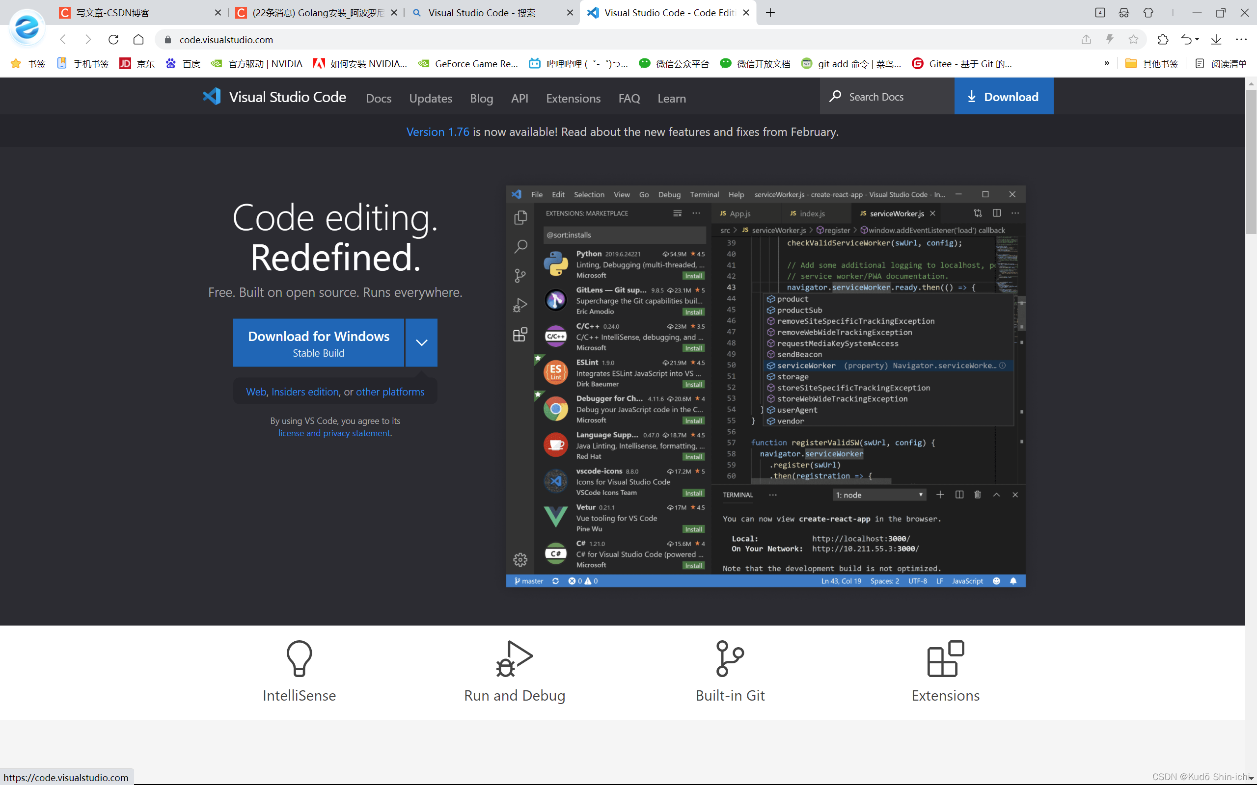
Task: Open the undo-close tab dropdown arrow
Action: 1197,39
